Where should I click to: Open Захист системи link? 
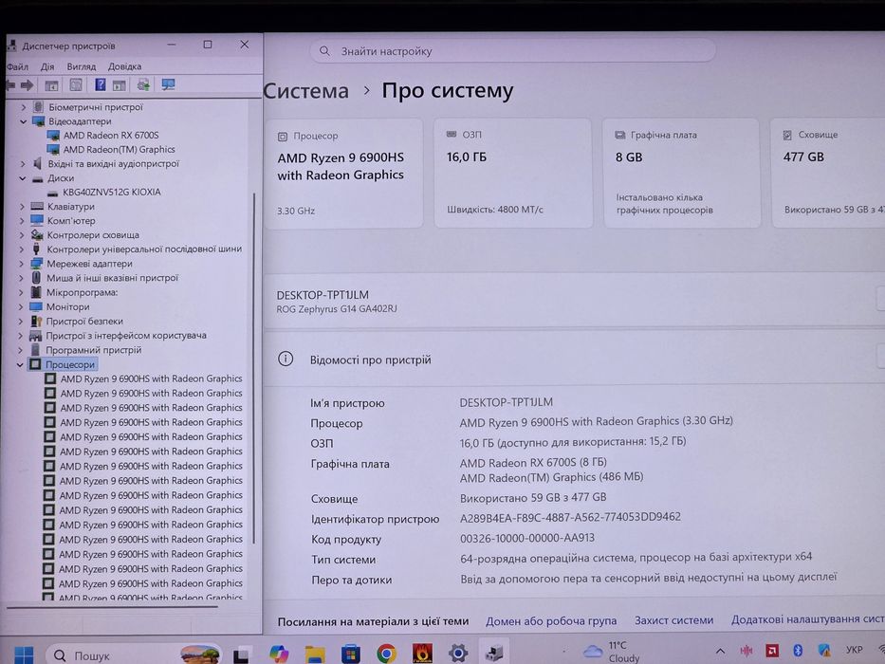click(673, 620)
